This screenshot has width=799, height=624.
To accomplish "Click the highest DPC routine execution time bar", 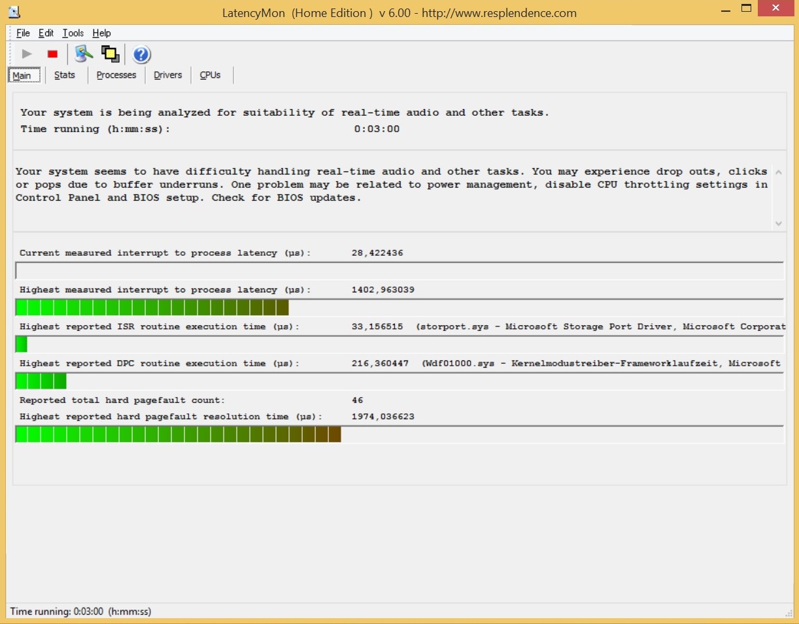I will tap(399, 381).
